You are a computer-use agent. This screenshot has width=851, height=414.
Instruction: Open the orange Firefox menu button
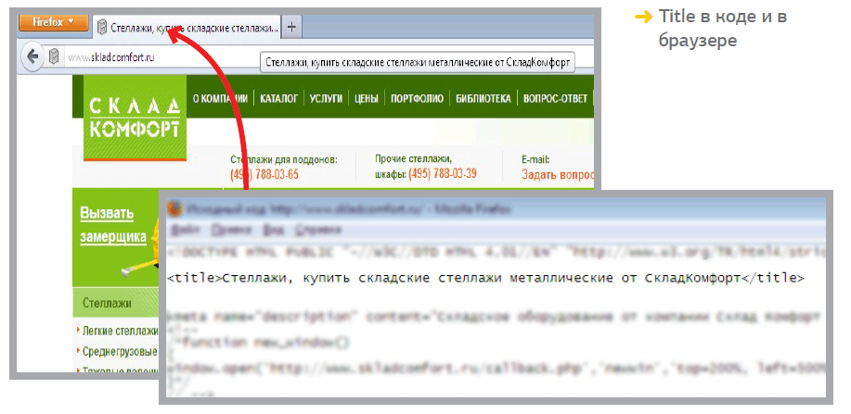pos(53,22)
